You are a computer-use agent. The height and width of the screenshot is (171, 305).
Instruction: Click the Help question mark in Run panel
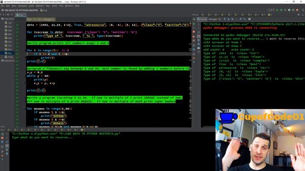pyautogui.click(x=2, y=160)
